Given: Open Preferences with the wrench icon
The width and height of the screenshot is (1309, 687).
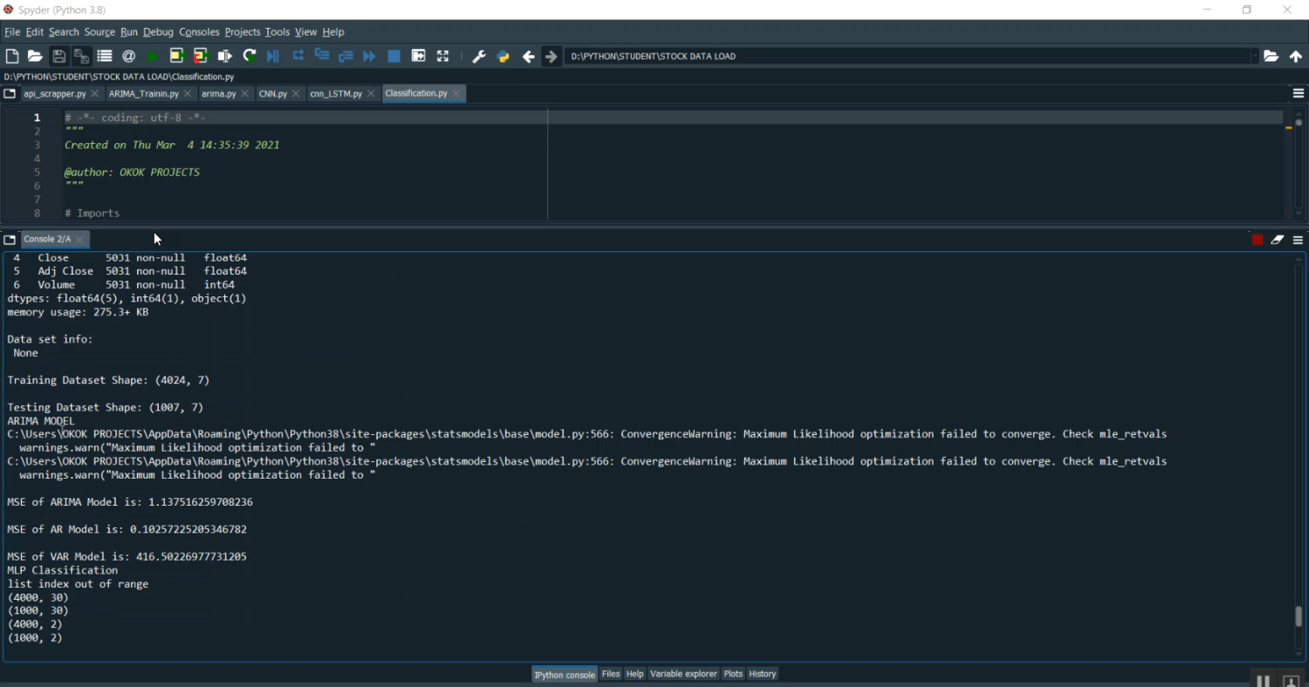Looking at the screenshot, I should (478, 56).
